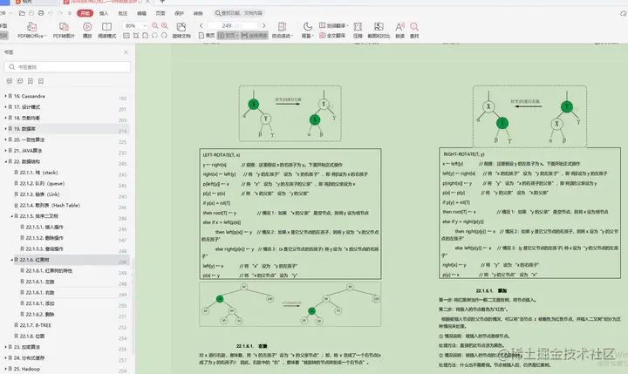Click the delete bookmark icon
Screen dimensions: 628x374
41,81
